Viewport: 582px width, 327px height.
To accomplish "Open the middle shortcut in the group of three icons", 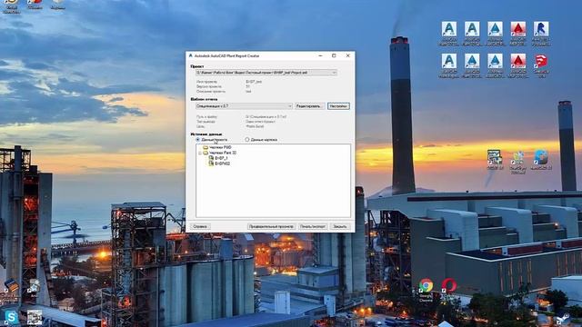I will click(x=517, y=162).
